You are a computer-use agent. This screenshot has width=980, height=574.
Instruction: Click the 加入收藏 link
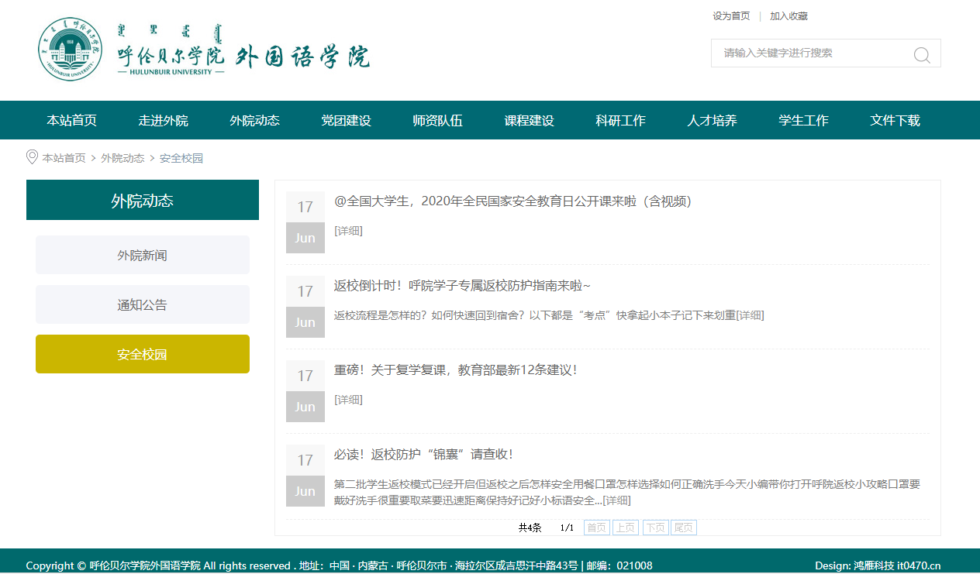[788, 16]
